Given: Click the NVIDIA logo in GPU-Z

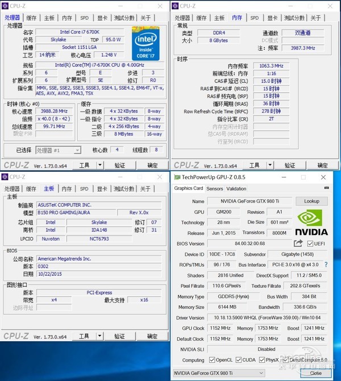Looking at the screenshot, I should click(x=311, y=222).
